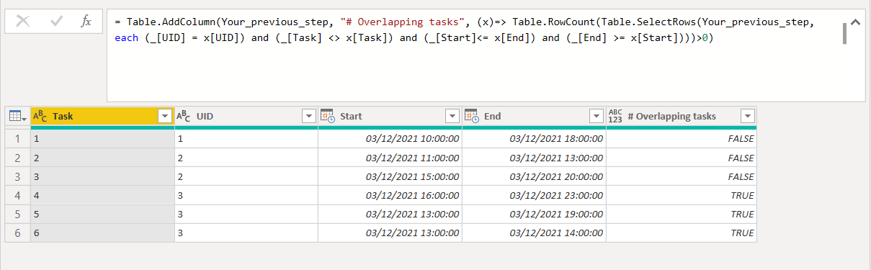Open the Start column filter dropdown
Screen dimensions: 871x270
point(452,116)
